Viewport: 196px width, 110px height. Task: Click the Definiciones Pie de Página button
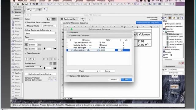coord(40,74)
